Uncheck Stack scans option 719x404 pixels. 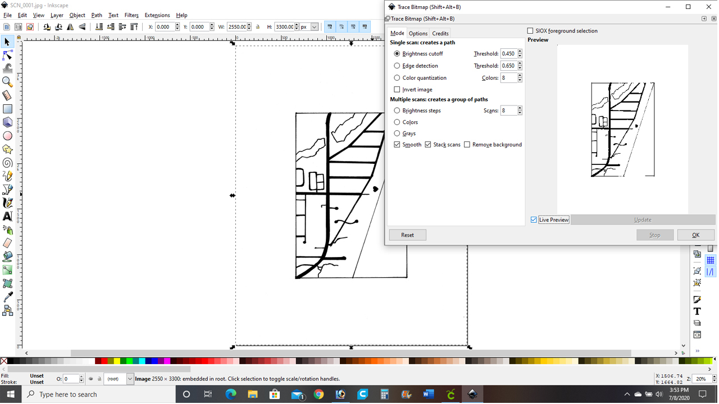(428, 145)
